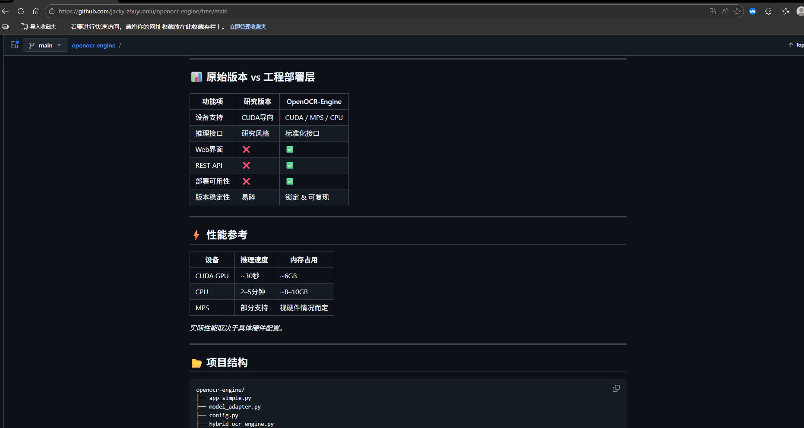Open the Favorites list panel
The width and height of the screenshot is (804, 428).
click(x=786, y=11)
